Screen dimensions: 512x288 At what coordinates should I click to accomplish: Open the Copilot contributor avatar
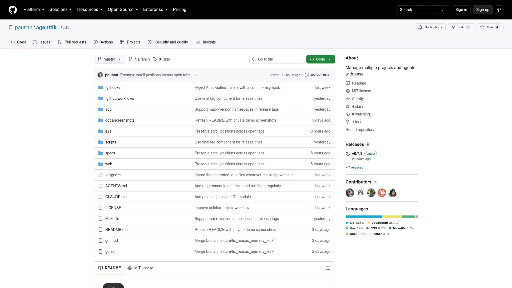[361, 193]
